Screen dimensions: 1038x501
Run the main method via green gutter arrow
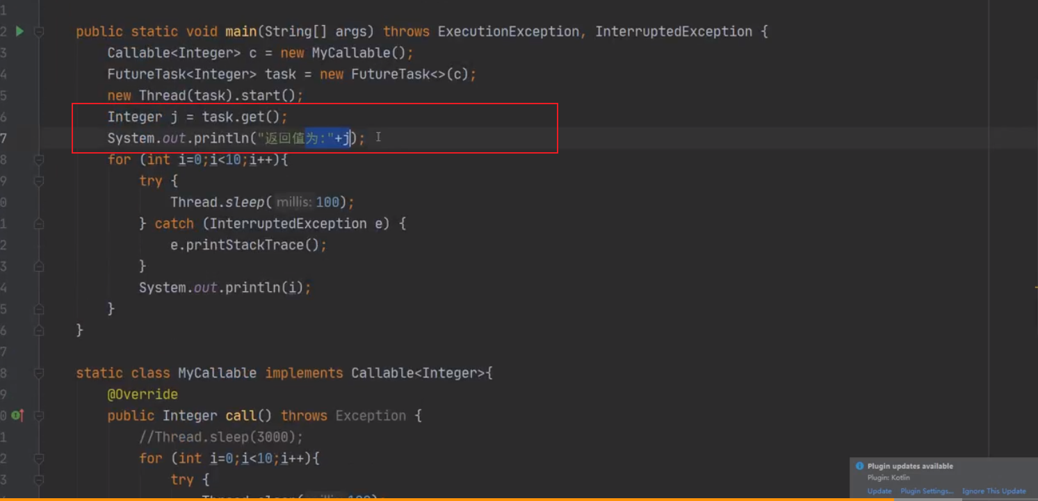pos(19,31)
